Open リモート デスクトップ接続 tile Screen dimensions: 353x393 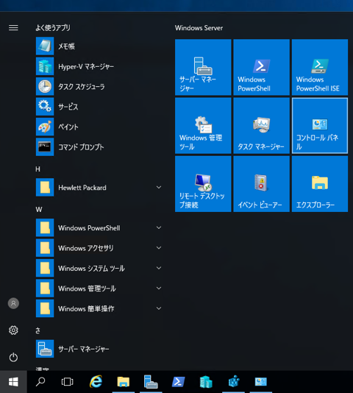point(203,184)
